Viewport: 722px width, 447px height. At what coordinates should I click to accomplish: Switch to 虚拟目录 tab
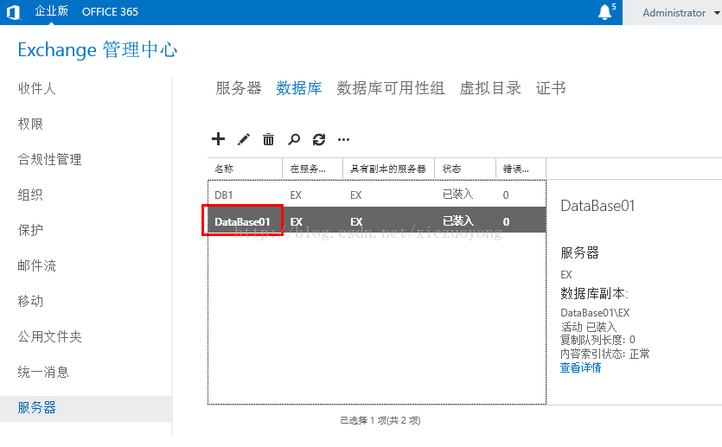(490, 88)
